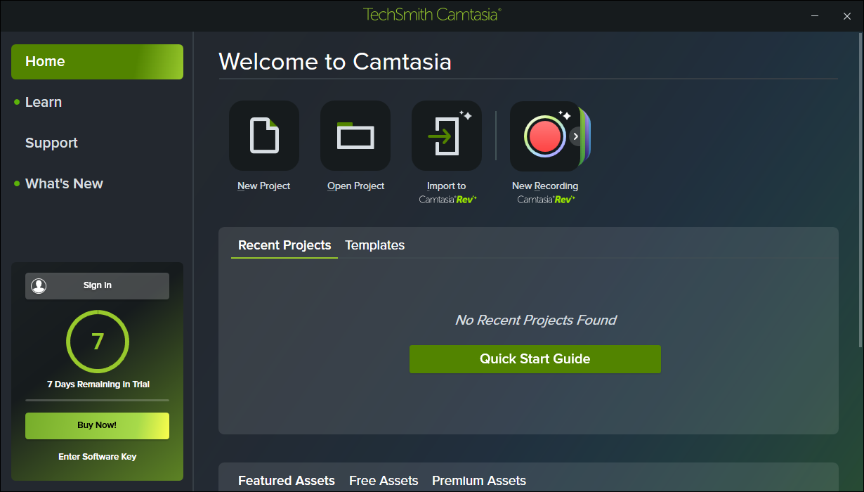The width and height of the screenshot is (864, 492).
Task: Click the 7-day trial countdown circle
Action: (98, 342)
